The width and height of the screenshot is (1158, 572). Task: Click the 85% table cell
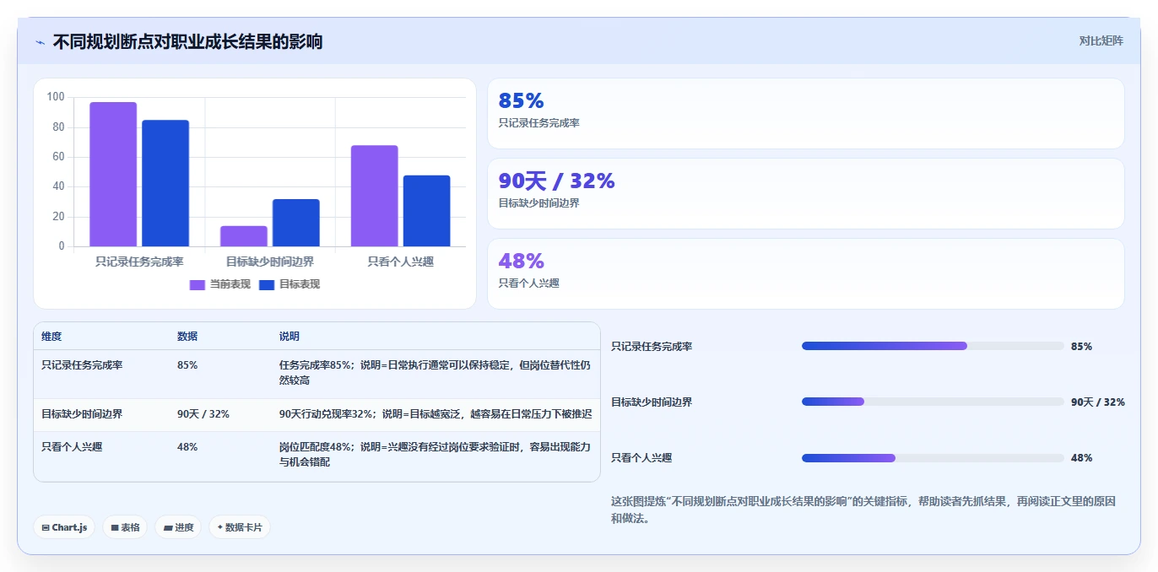click(x=187, y=365)
